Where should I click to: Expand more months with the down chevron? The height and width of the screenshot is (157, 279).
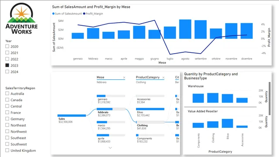(110, 148)
